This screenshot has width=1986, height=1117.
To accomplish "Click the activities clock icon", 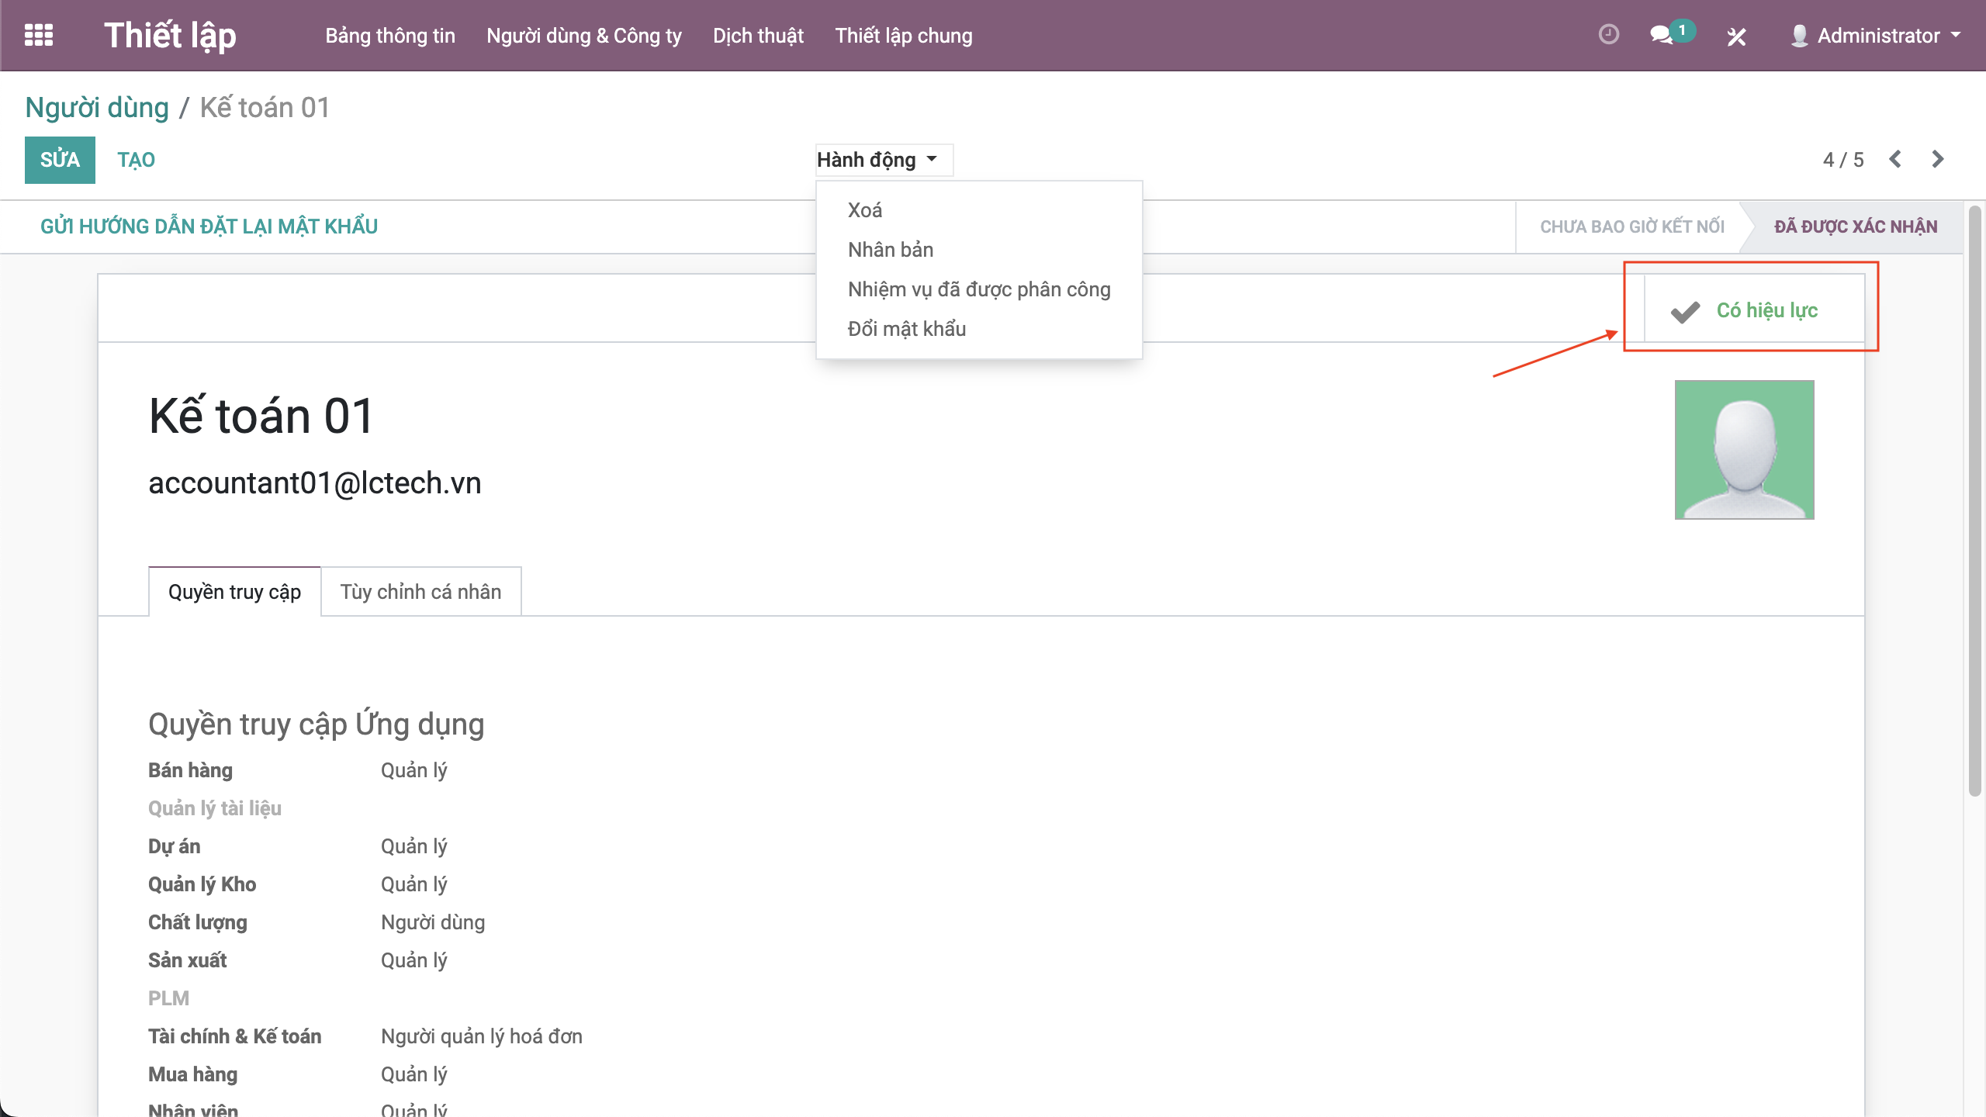I will pyautogui.click(x=1608, y=35).
